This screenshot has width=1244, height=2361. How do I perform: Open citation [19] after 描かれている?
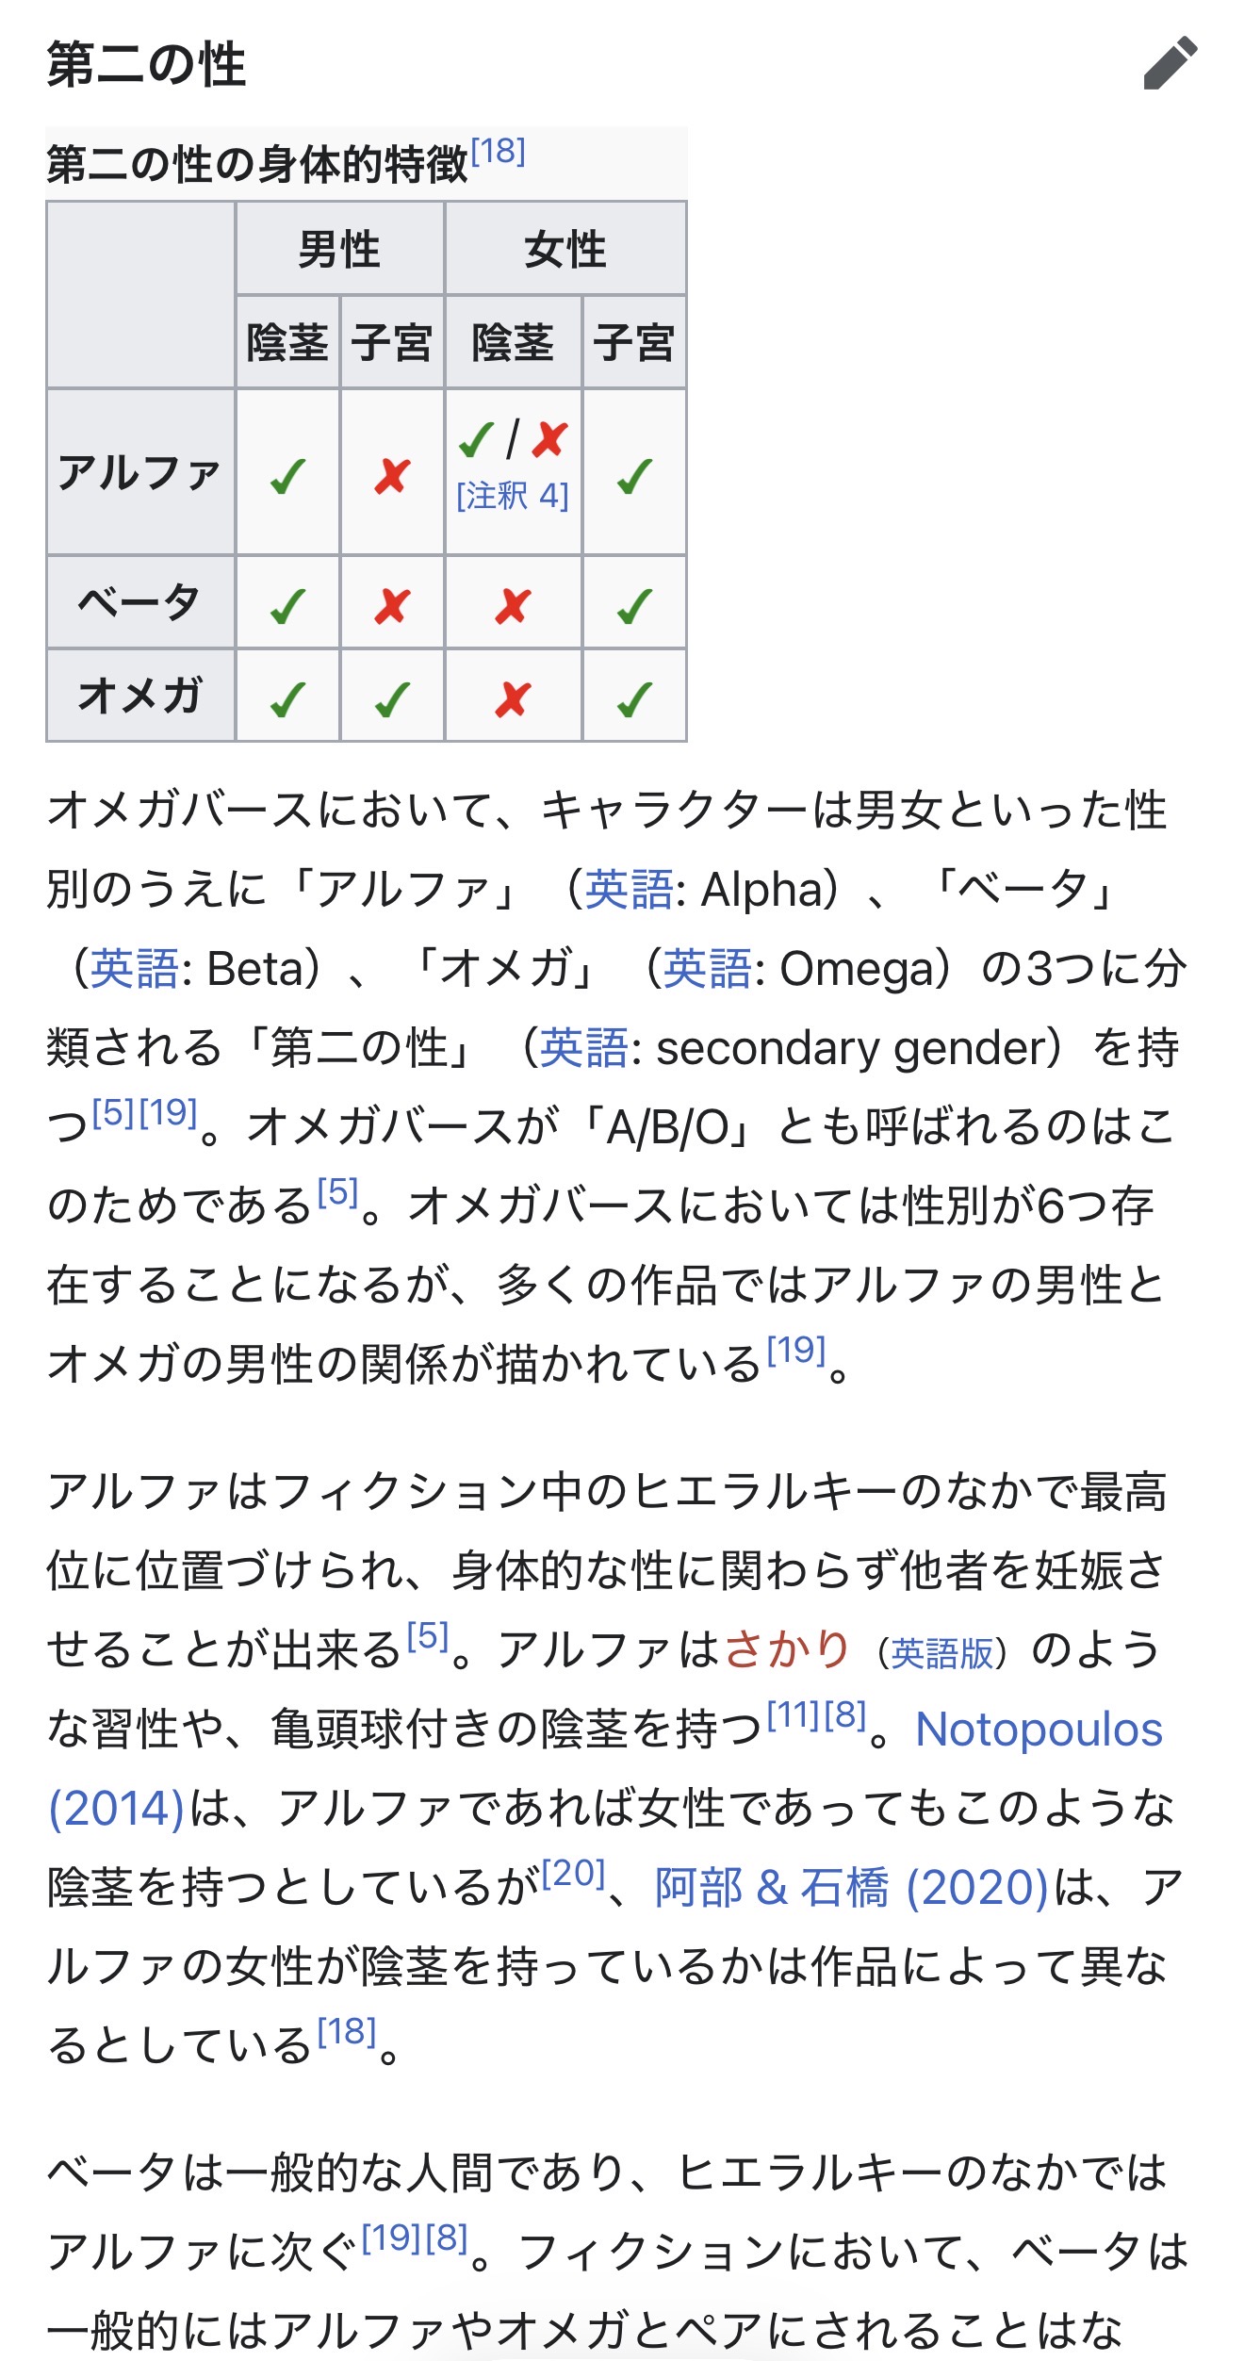click(795, 1350)
